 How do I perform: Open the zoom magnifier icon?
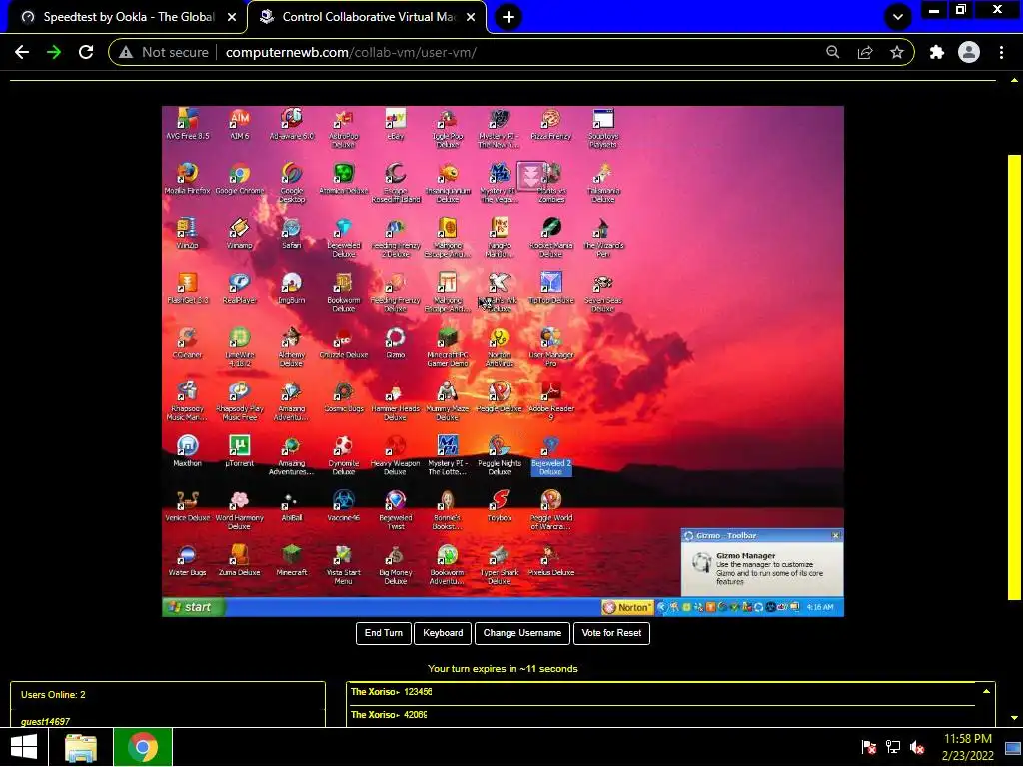click(x=833, y=52)
